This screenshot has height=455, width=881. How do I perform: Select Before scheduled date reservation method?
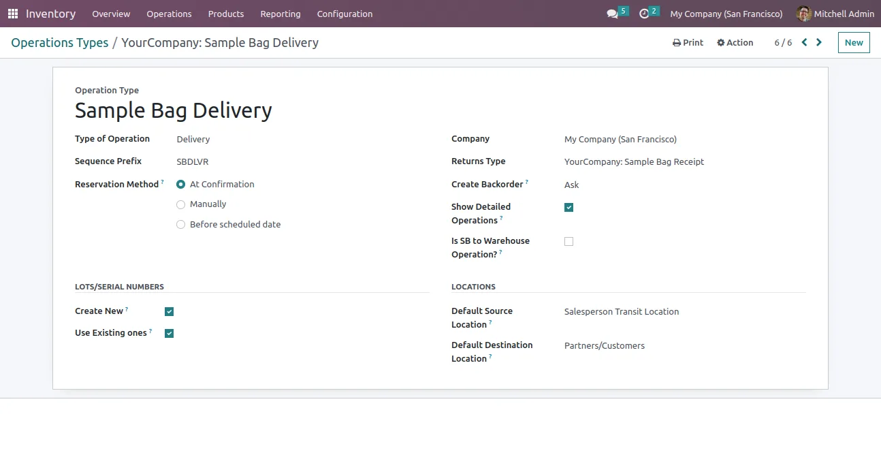click(x=180, y=225)
